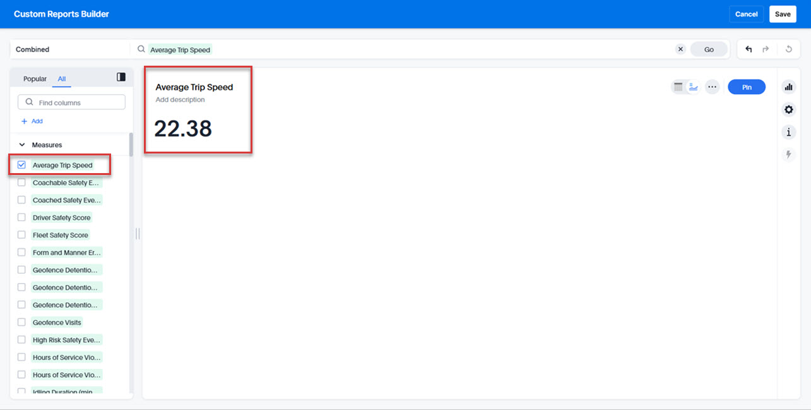
Task: Click the redo arrow icon
Action: click(766, 49)
